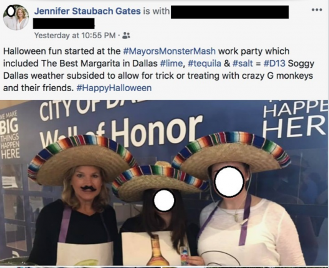Screen dimensions: 329x268
Task: Click the friends audience privacy icon
Action: click(126, 36)
